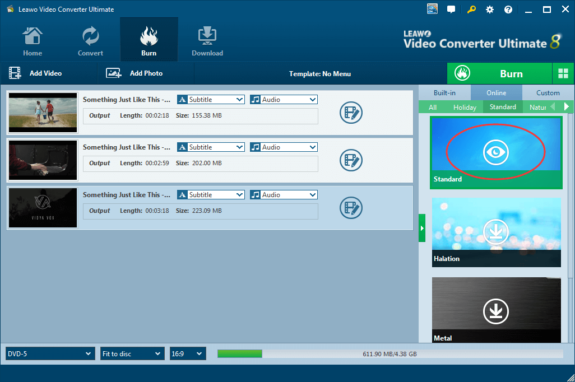Select the Nature template category
The image size is (575, 382).
coord(537,107)
